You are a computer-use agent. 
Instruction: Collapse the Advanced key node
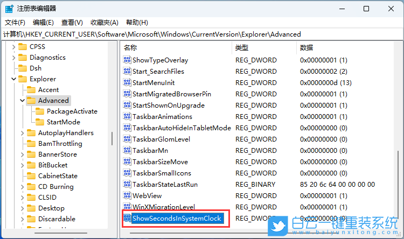point(22,101)
